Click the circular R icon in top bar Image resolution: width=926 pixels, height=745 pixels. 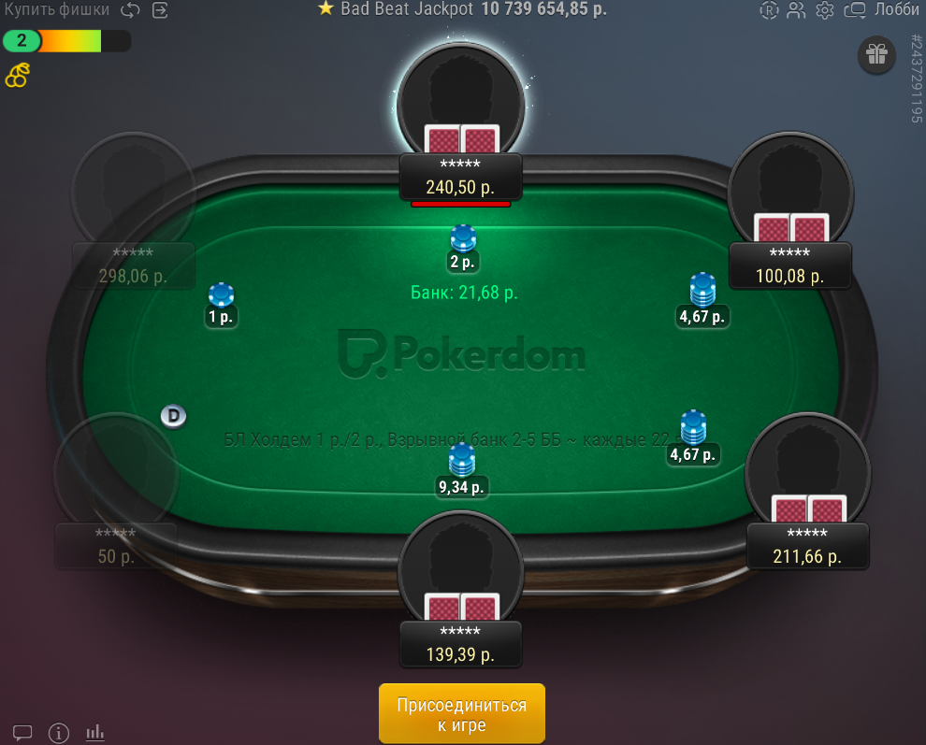pos(768,10)
